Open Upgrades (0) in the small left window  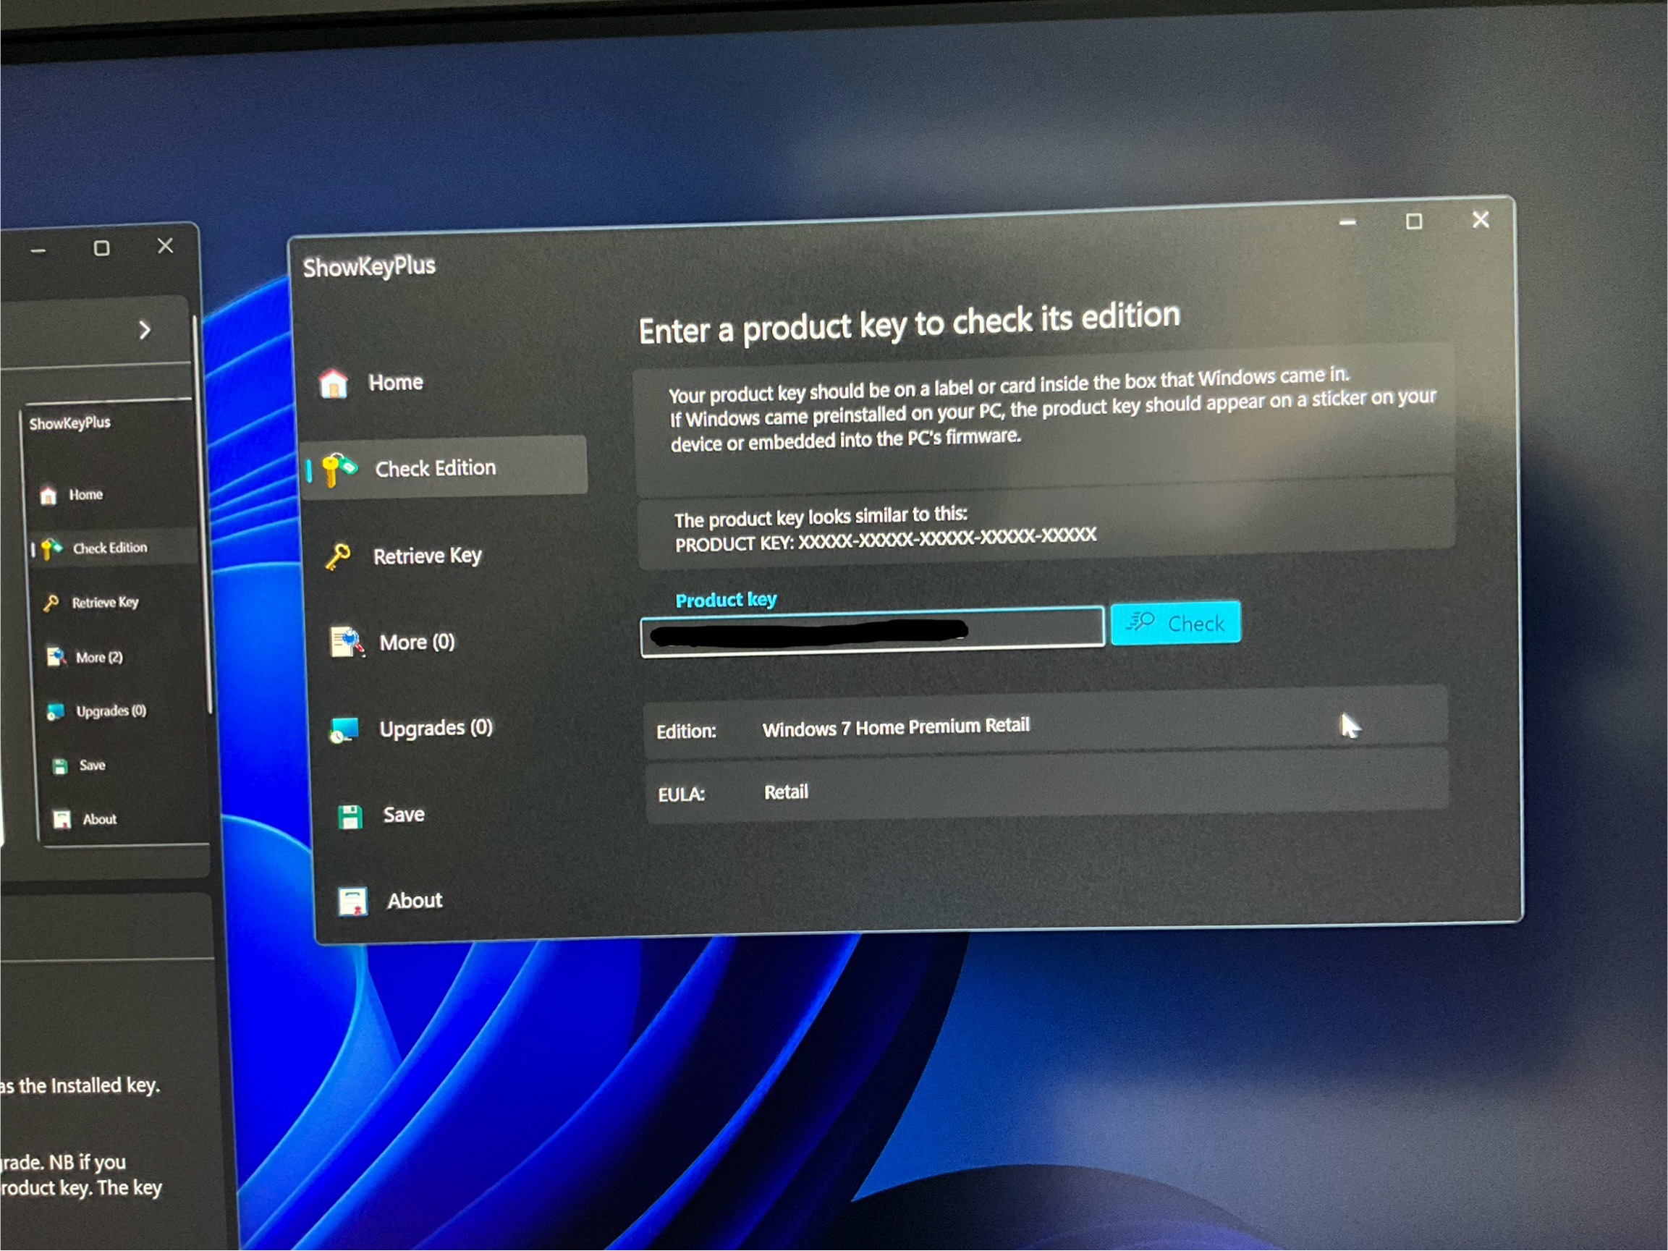coord(110,711)
